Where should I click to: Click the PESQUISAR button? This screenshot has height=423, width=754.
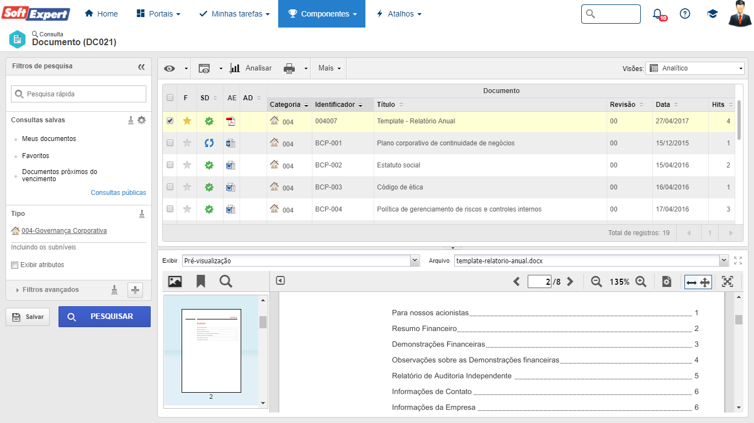point(104,317)
